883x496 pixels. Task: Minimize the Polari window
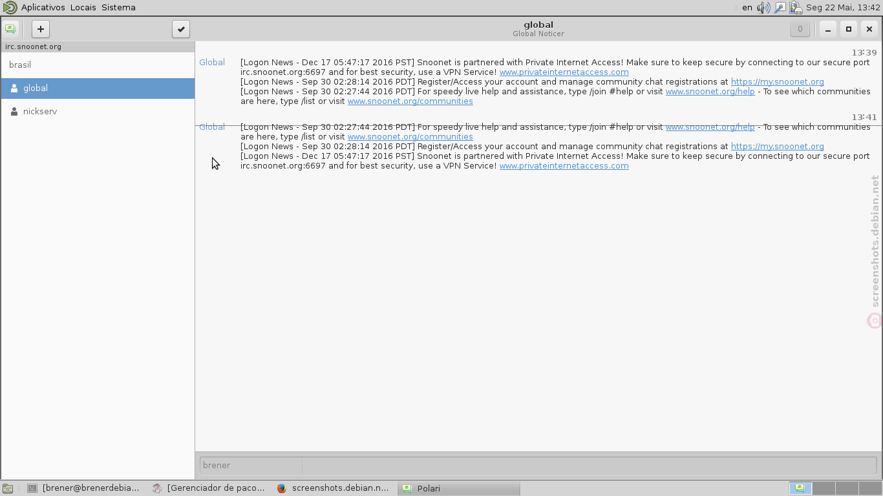[828, 29]
